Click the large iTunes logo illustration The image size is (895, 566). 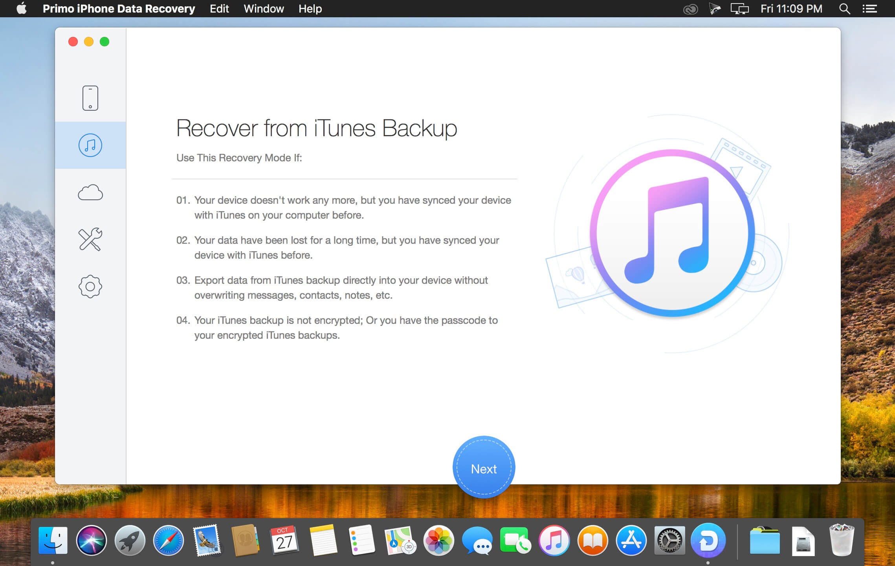(672, 233)
